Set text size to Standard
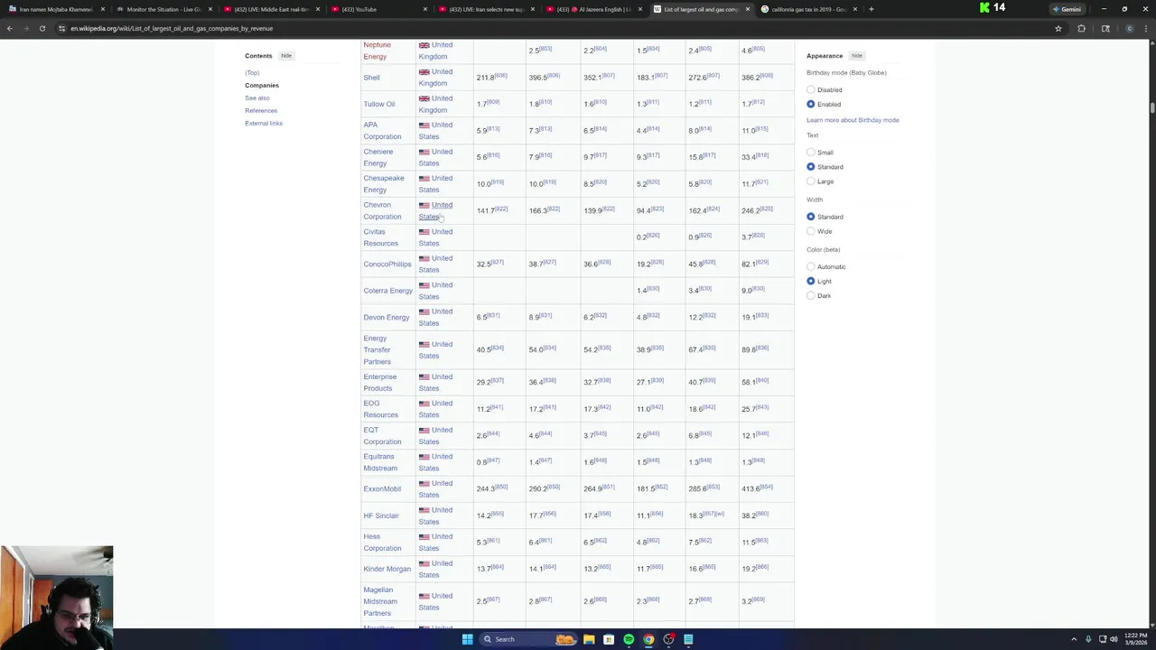The width and height of the screenshot is (1156, 650). point(811,167)
